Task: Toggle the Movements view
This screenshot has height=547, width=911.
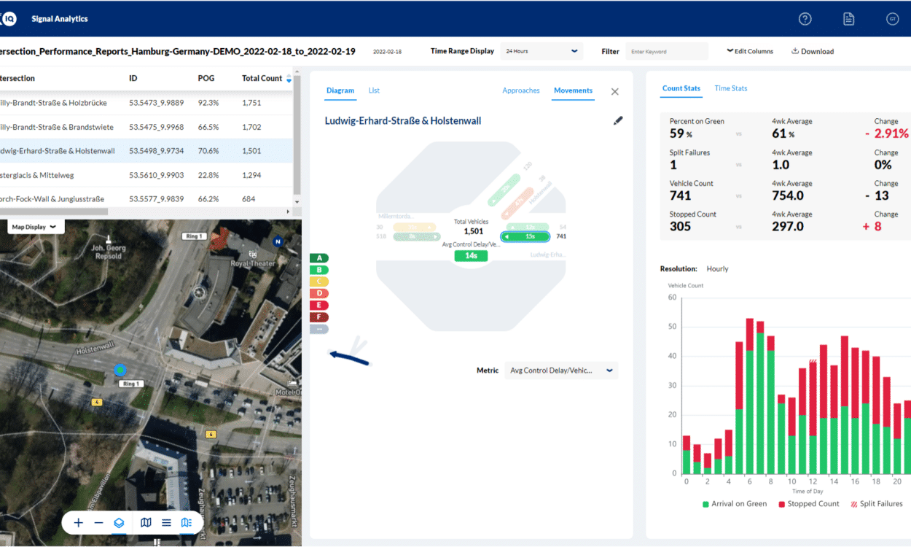Action: point(573,90)
